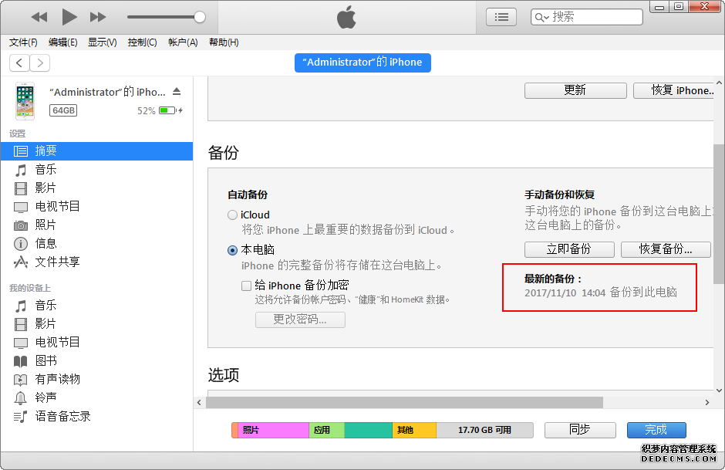Open the list view button near search
This screenshot has height=470, width=725.
501,17
